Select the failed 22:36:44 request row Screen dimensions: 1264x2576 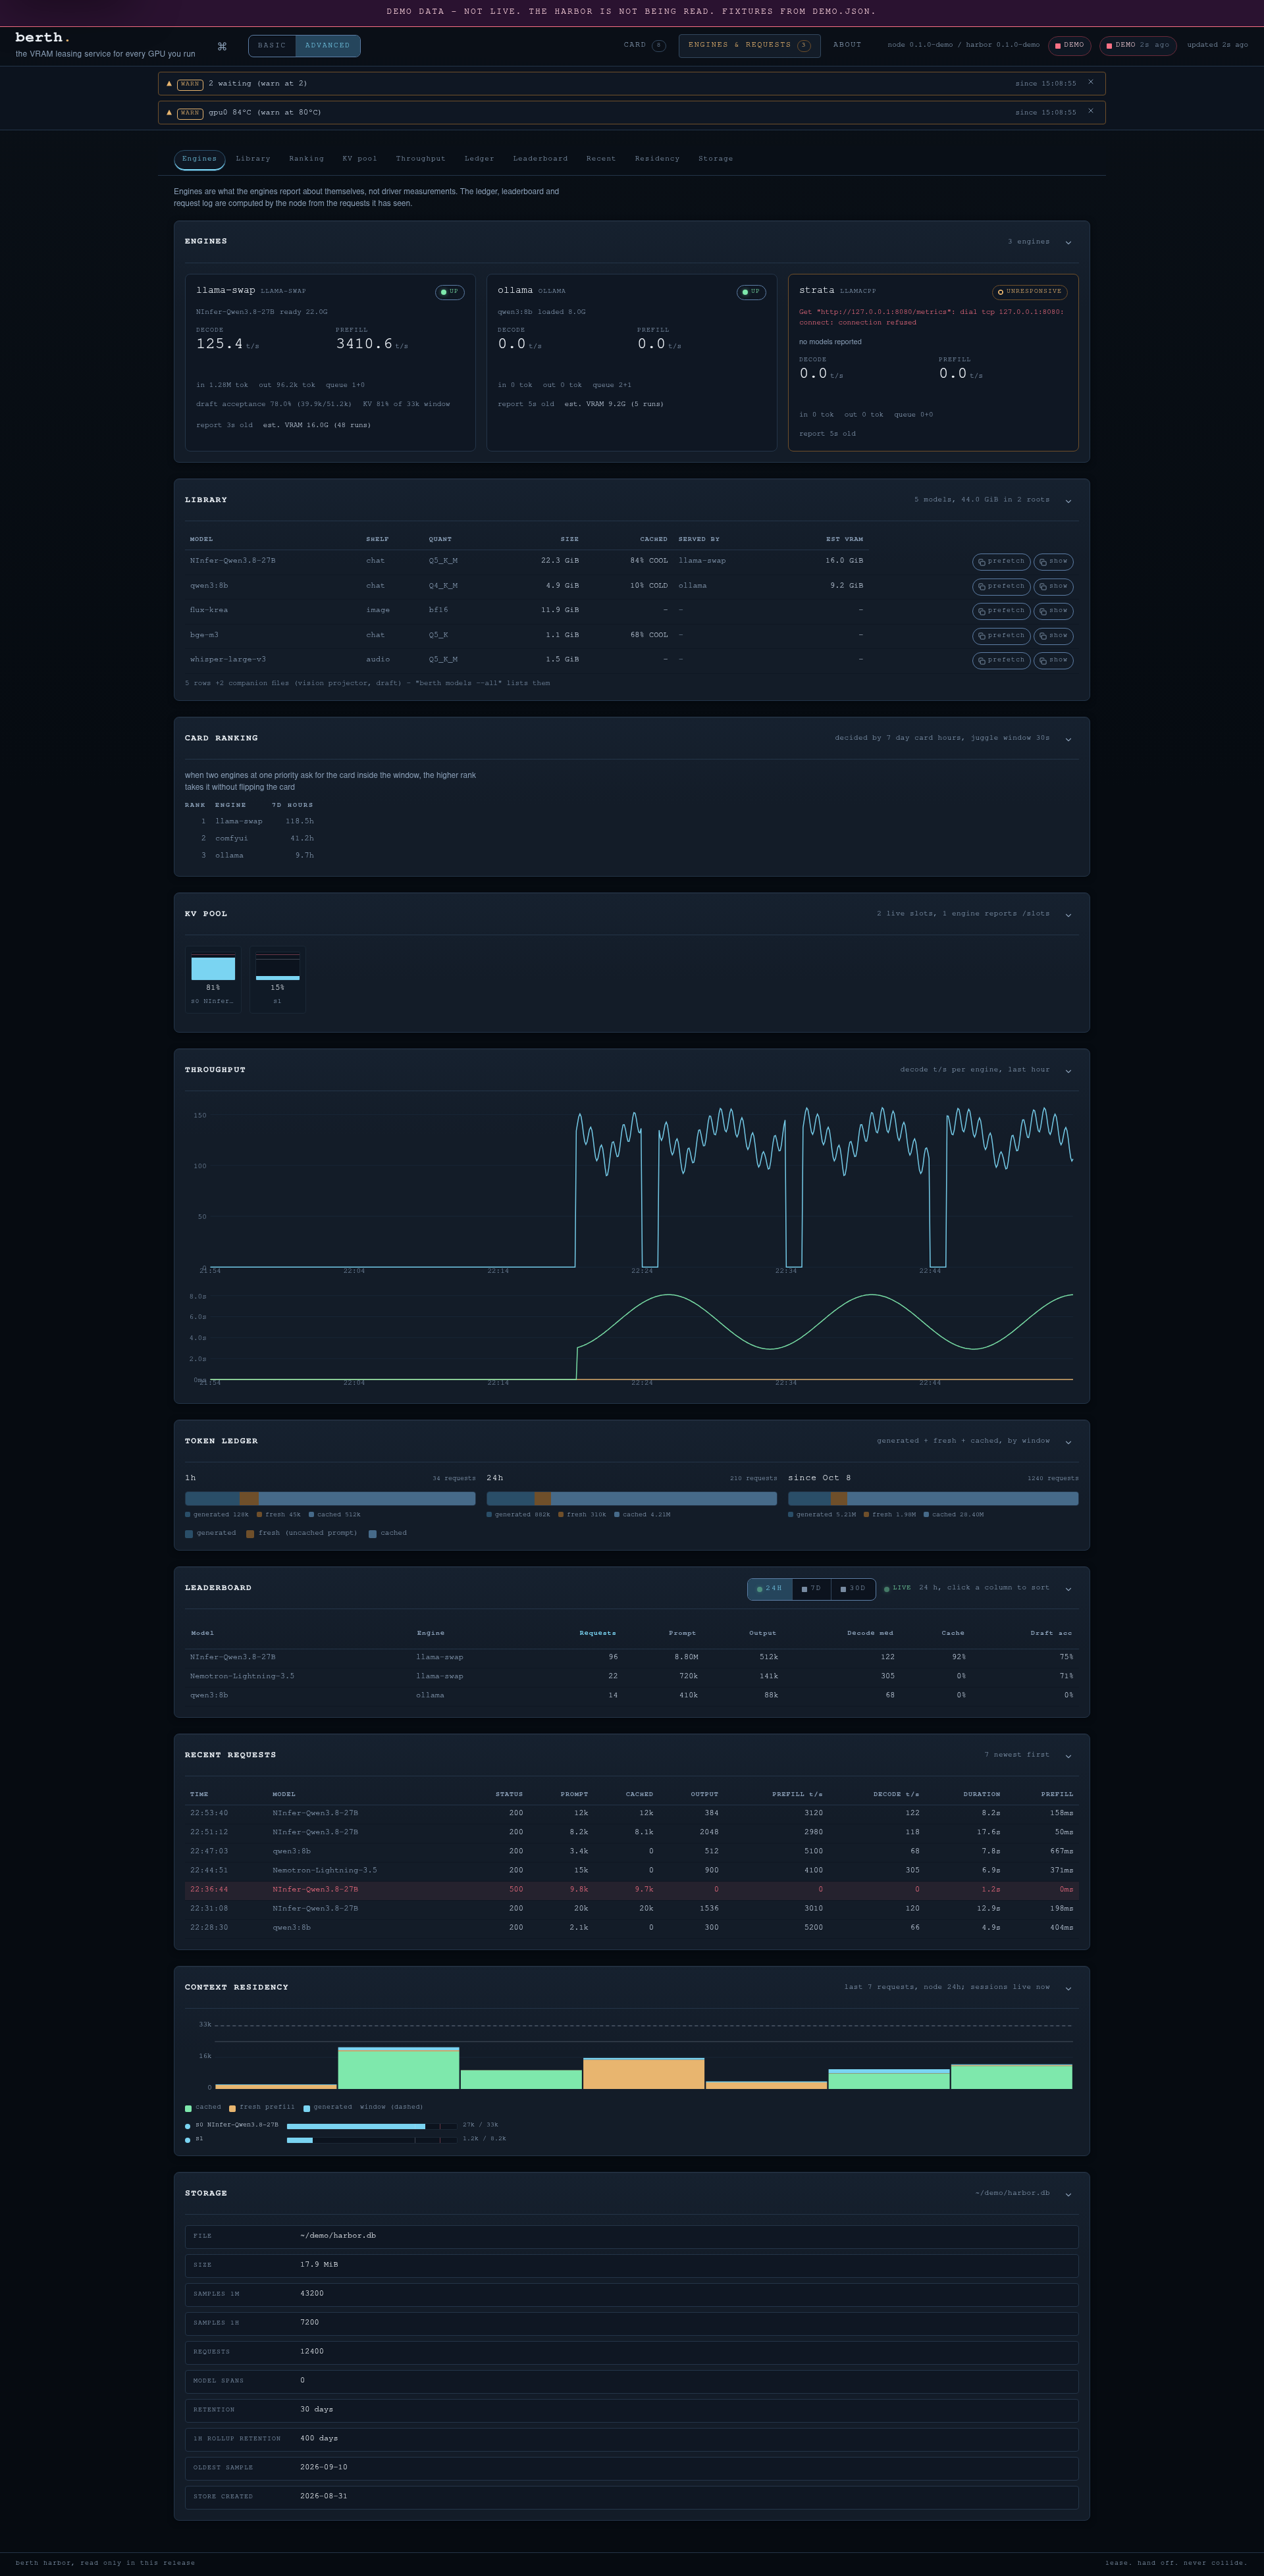631,1889
